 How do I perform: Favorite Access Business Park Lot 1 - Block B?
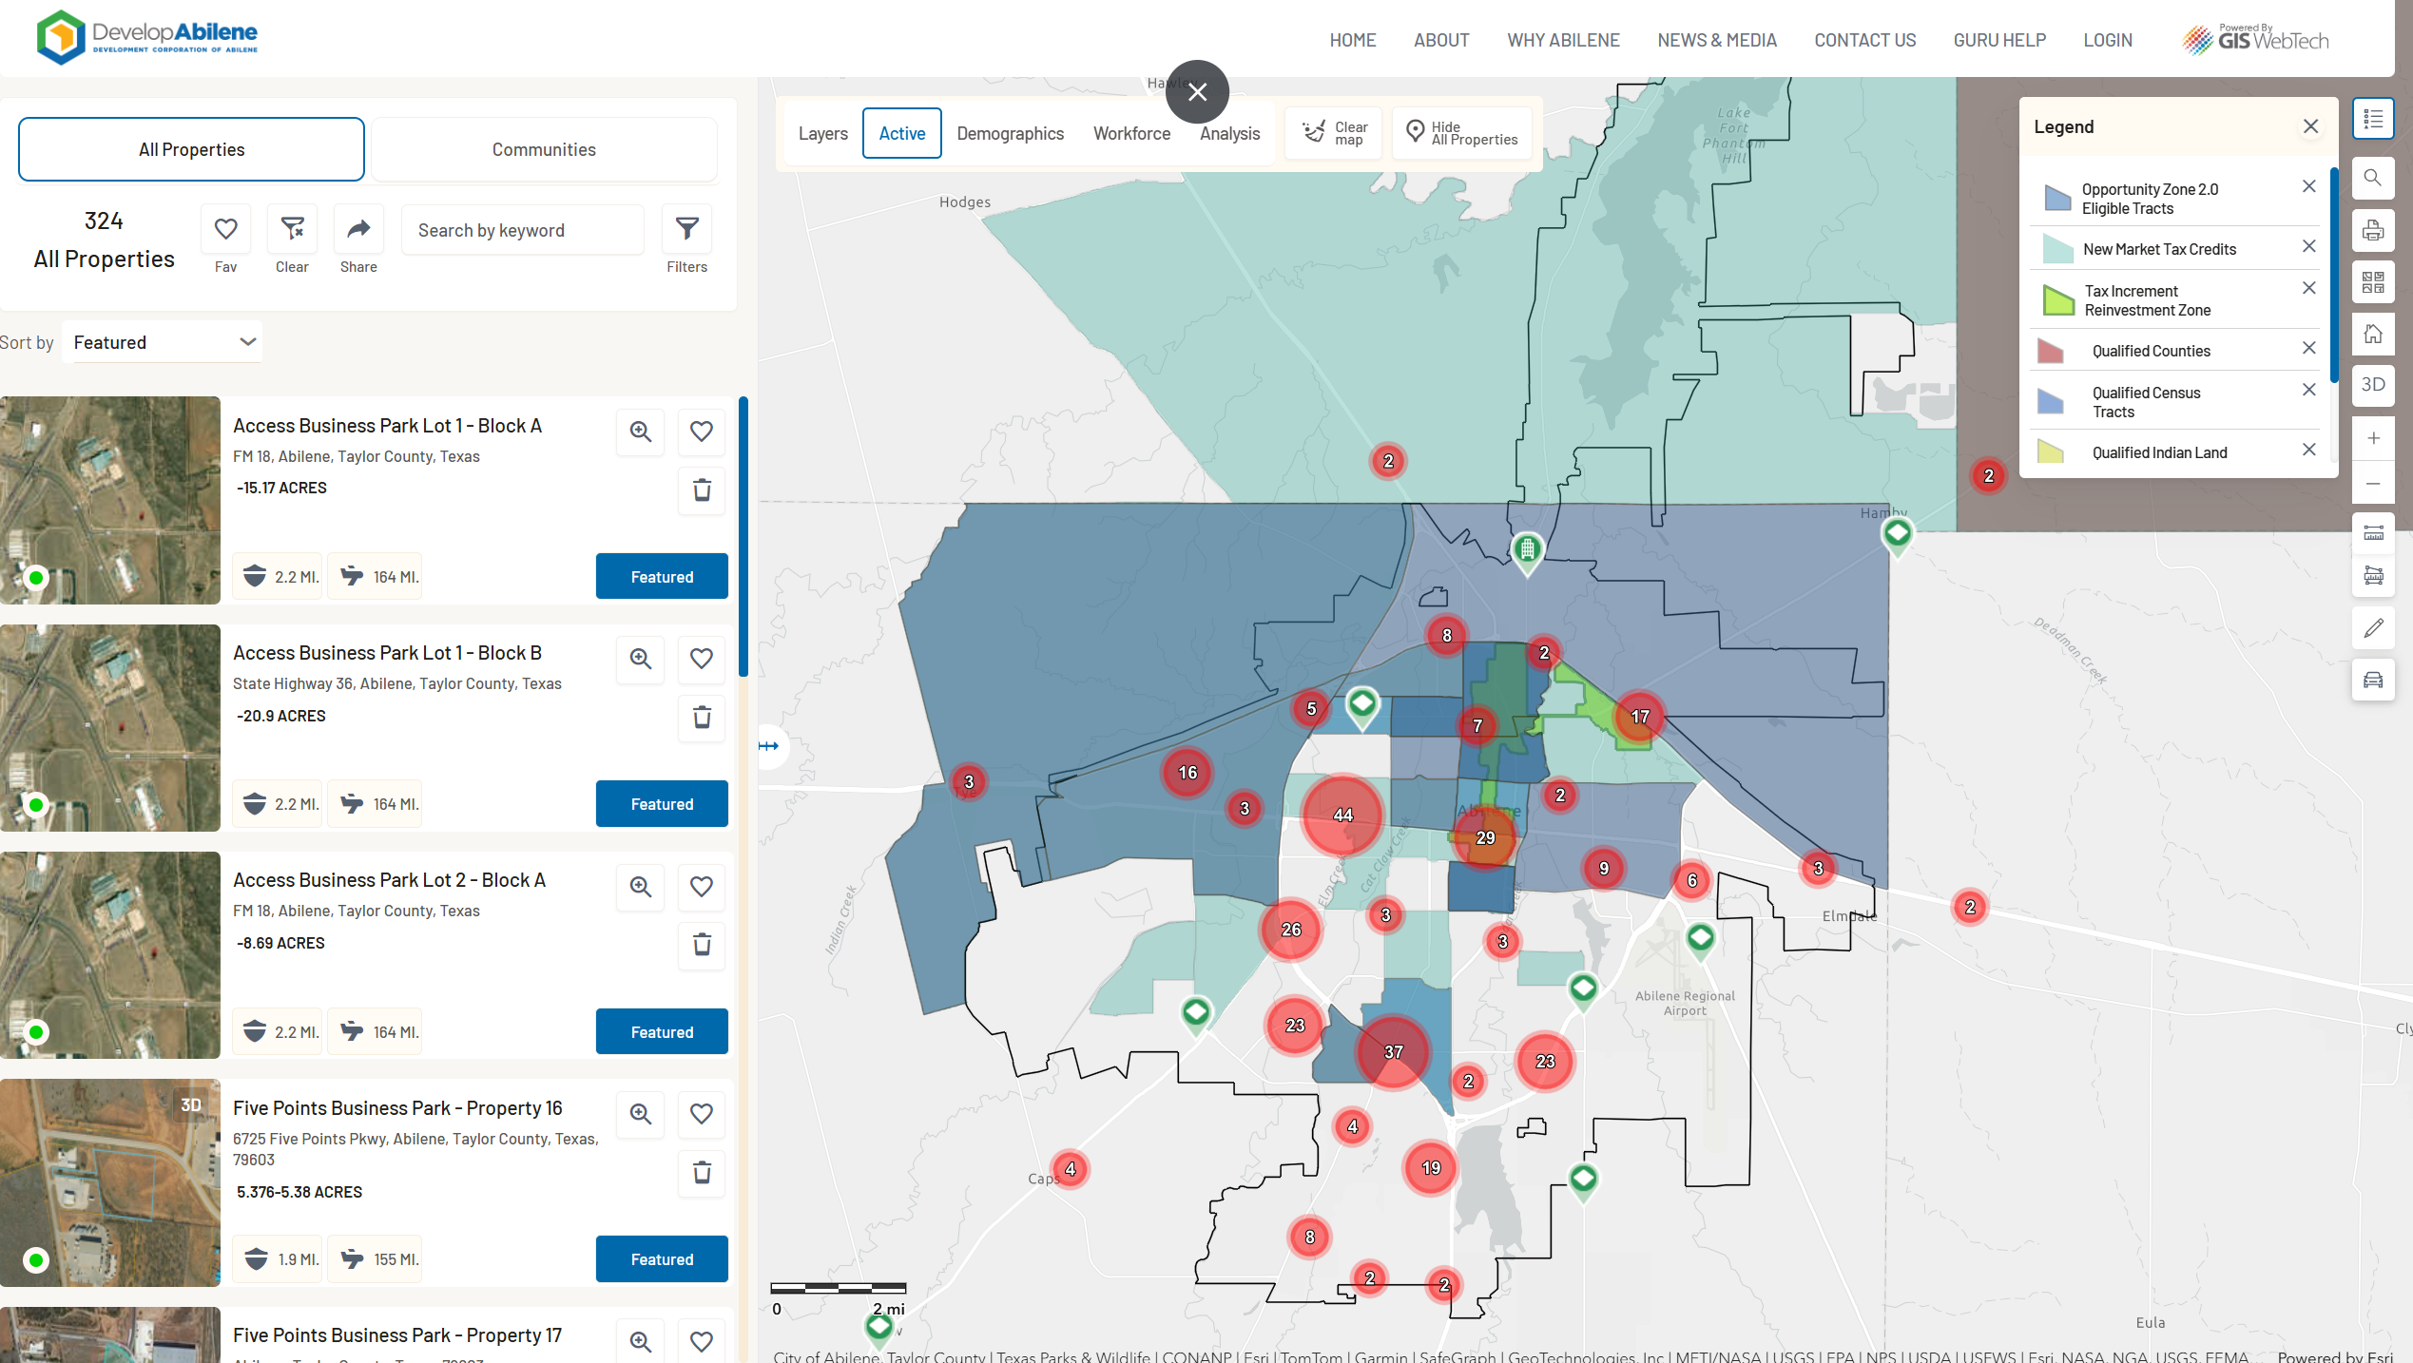coord(702,659)
